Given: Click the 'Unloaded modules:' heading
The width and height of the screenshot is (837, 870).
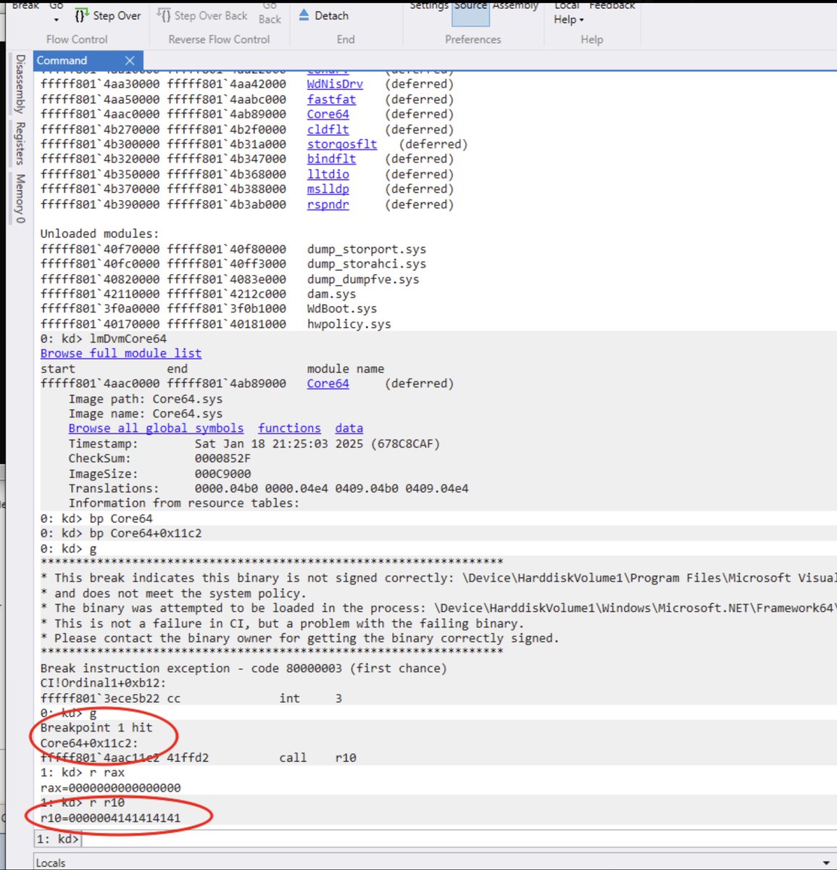Looking at the screenshot, I should (99, 233).
